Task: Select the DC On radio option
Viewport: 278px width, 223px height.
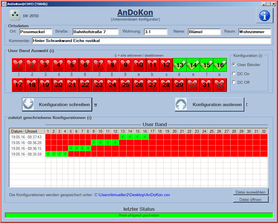Action: pos(234,74)
